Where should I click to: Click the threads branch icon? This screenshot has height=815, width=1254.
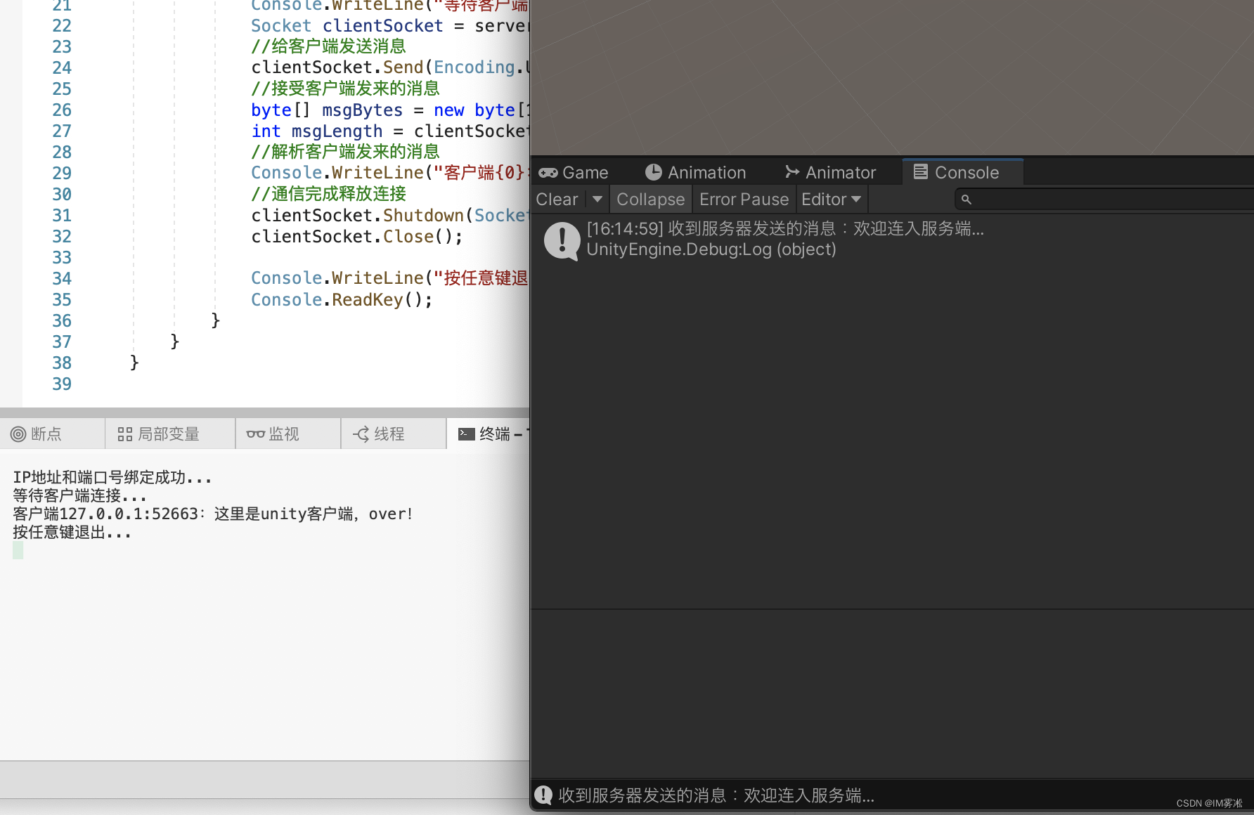pos(361,434)
